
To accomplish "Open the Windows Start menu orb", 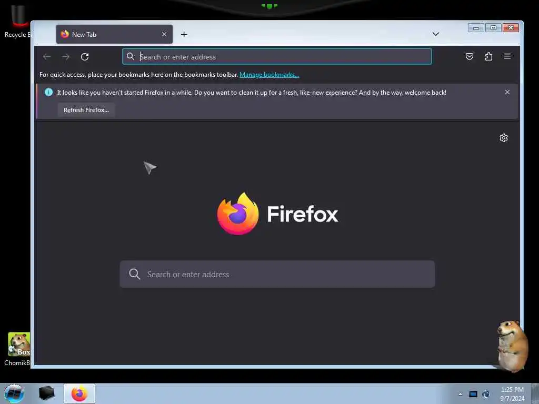I will pos(14,393).
